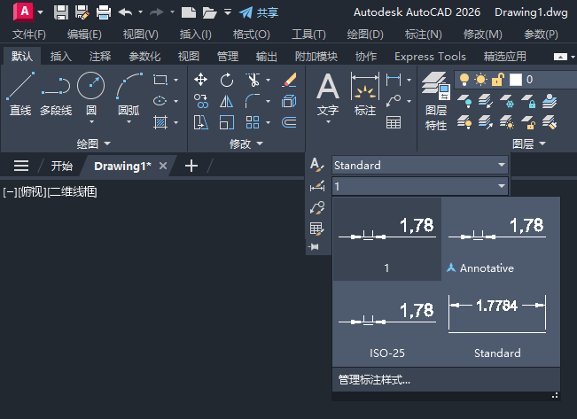The height and width of the screenshot is (419, 577).
Task: Activate the Offset tool
Action: pyautogui.click(x=289, y=122)
